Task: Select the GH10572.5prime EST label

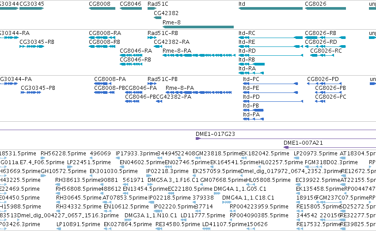Action: click(64, 171)
